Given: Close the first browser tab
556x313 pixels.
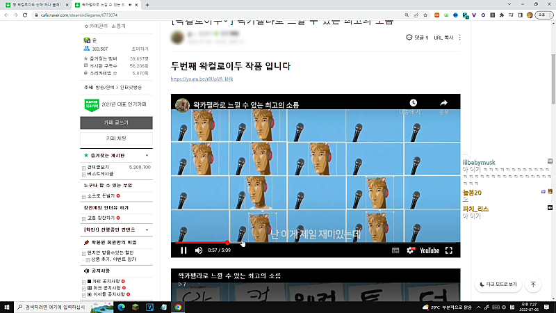Looking at the screenshot, I should click(x=67, y=5).
